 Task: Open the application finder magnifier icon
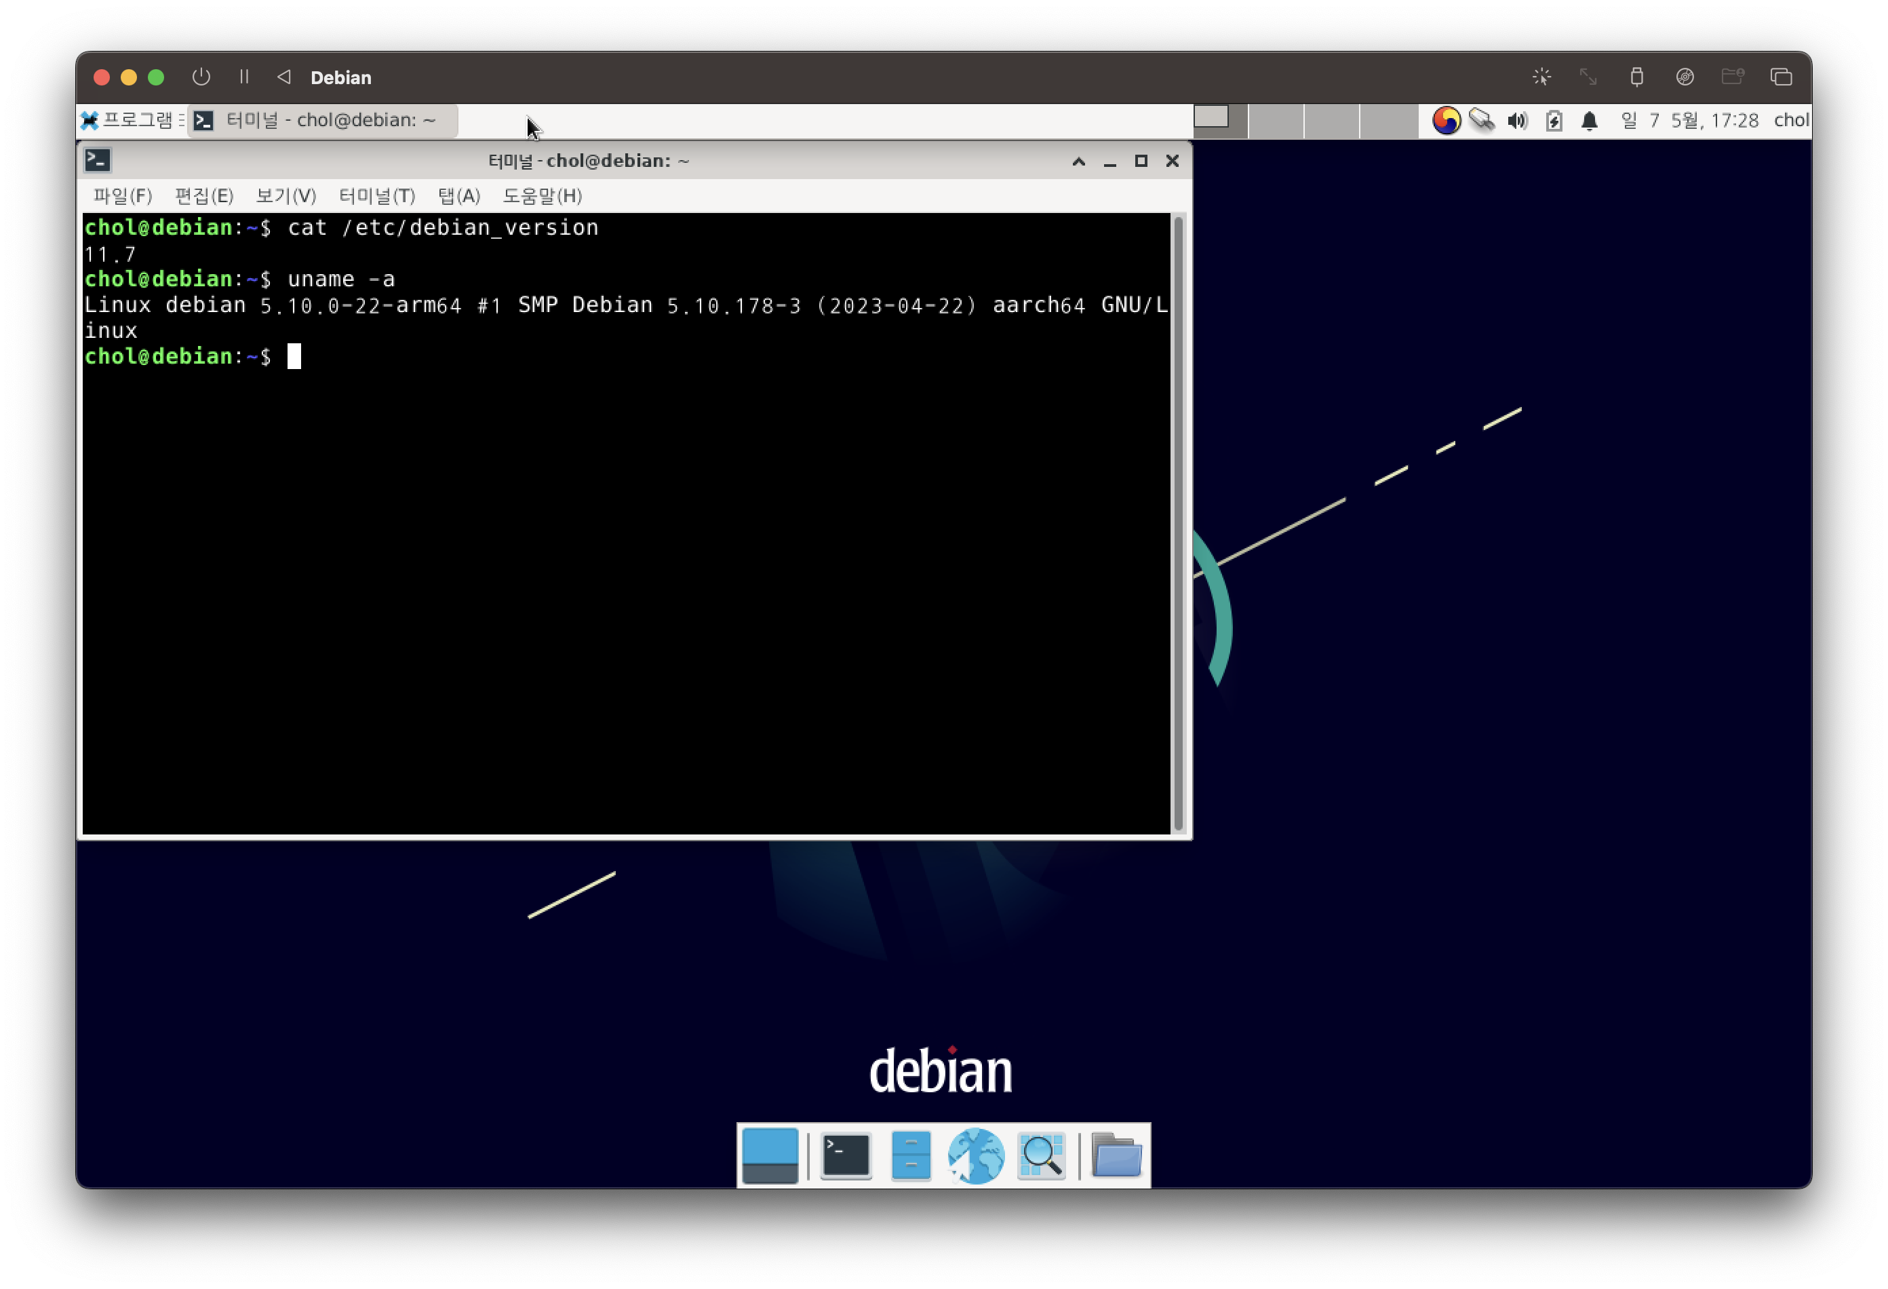1042,1155
